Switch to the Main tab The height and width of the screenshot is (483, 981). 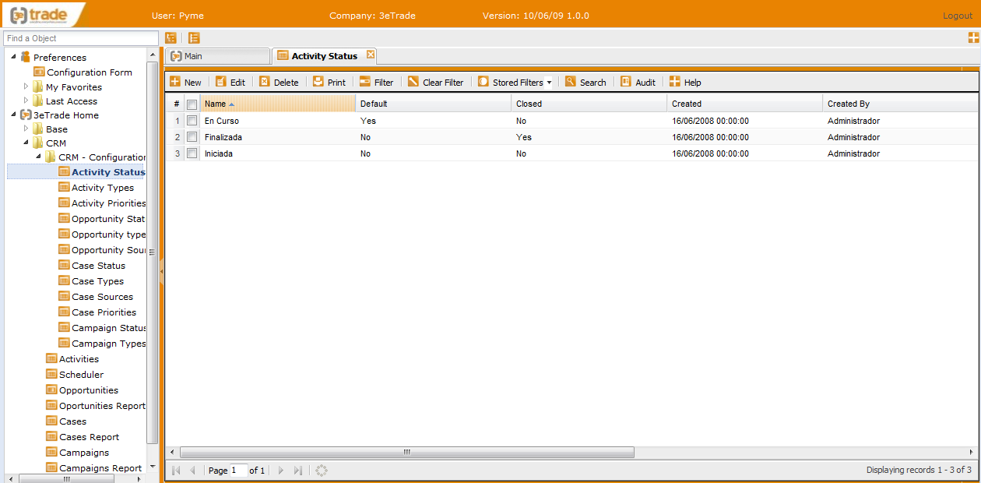point(217,56)
